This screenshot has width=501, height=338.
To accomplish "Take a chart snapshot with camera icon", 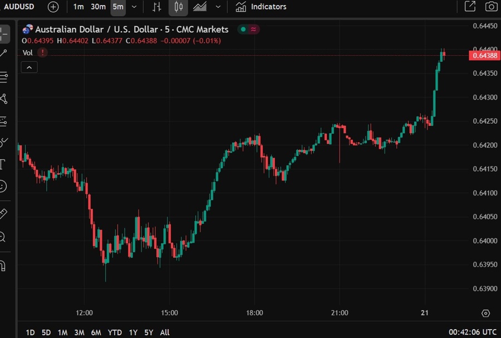I will [491, 6].
